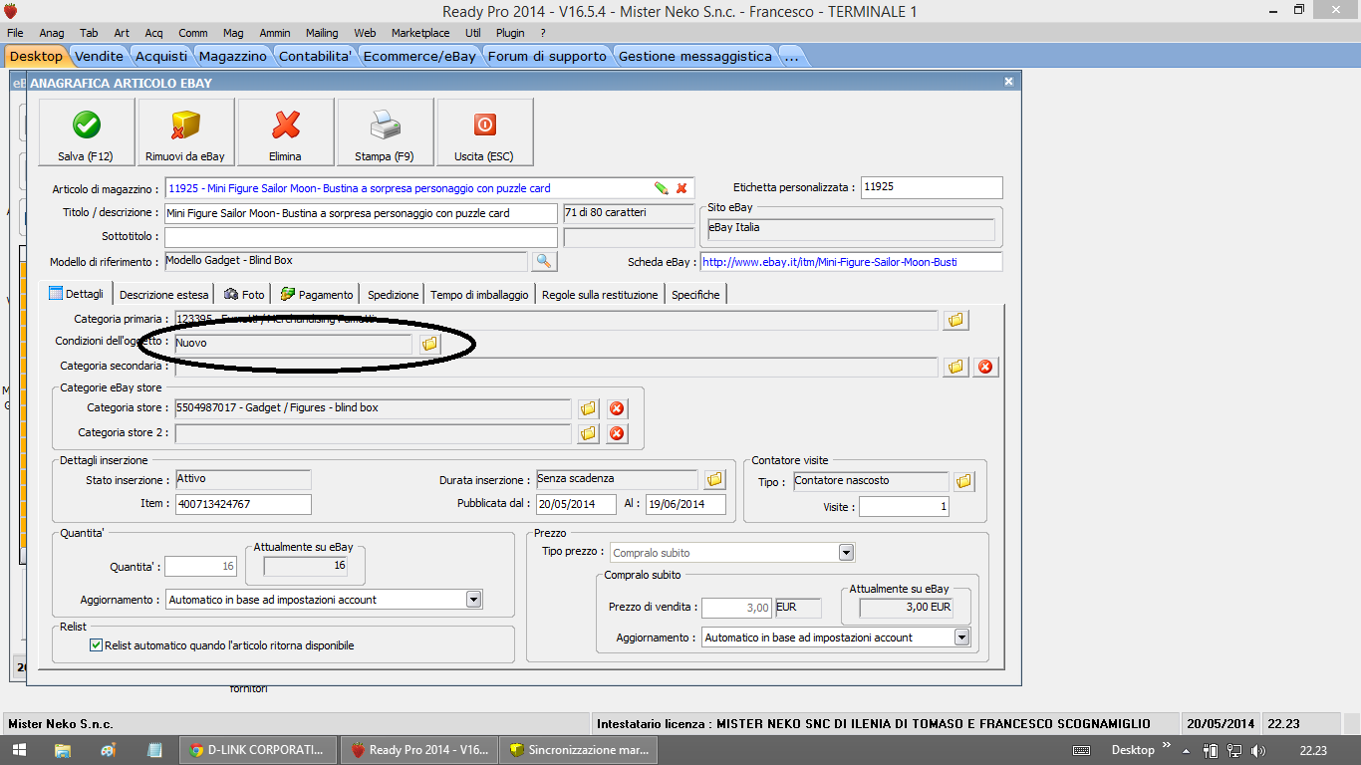Viewport: 1361px width, 765px height.
Task: Select the Descrizione estesa tab
Action: tap(164, 295)
